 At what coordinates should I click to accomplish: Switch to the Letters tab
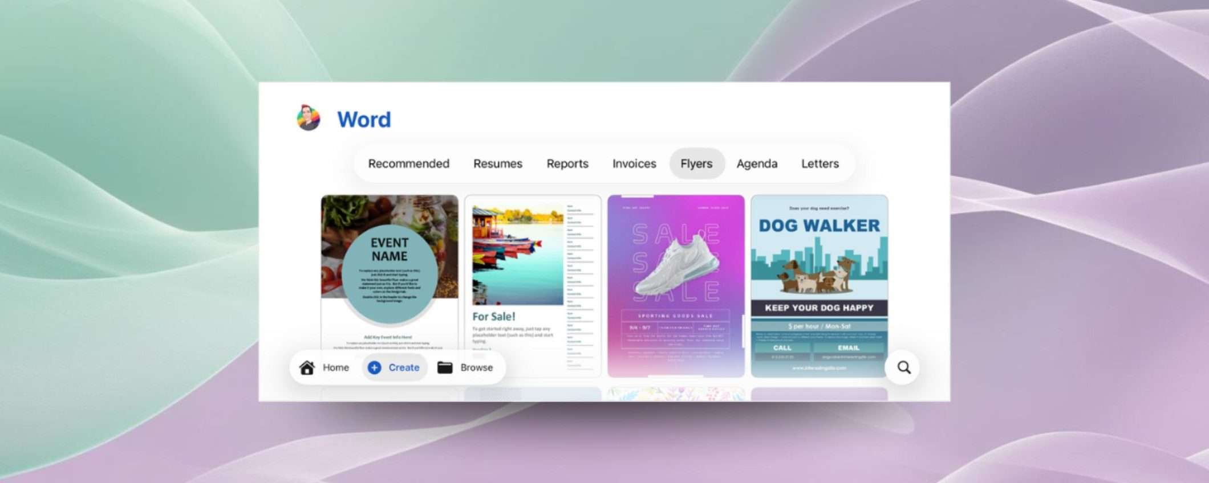pos(819,164)
